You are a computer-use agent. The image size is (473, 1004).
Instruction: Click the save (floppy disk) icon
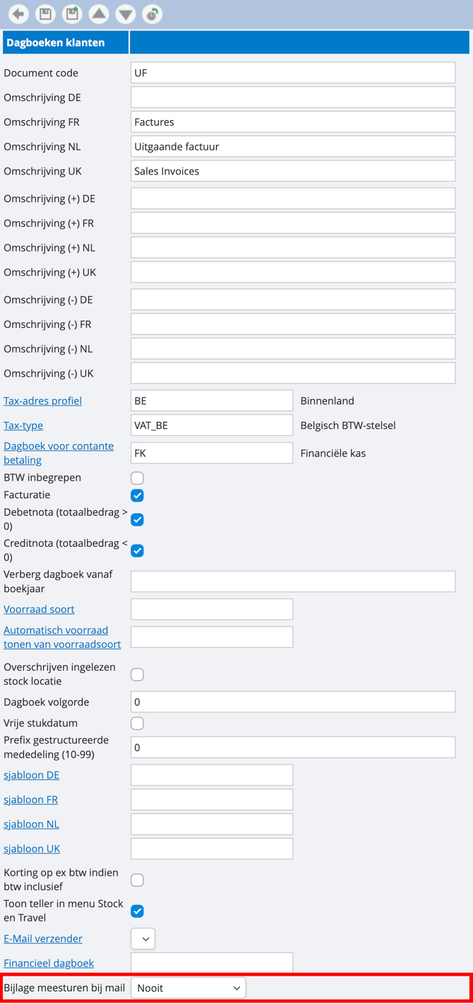point(45,13)
